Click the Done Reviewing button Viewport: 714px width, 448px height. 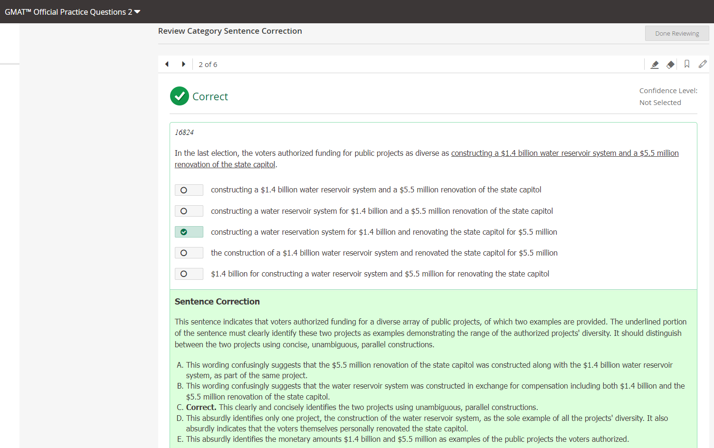click(676, 33)
